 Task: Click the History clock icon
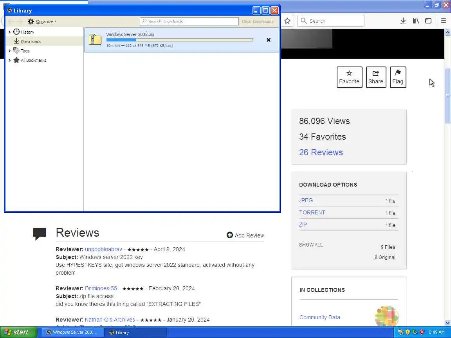pos(16,32)
